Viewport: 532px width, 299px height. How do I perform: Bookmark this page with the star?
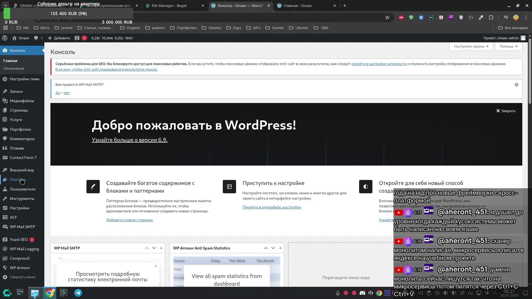[387, 17]
